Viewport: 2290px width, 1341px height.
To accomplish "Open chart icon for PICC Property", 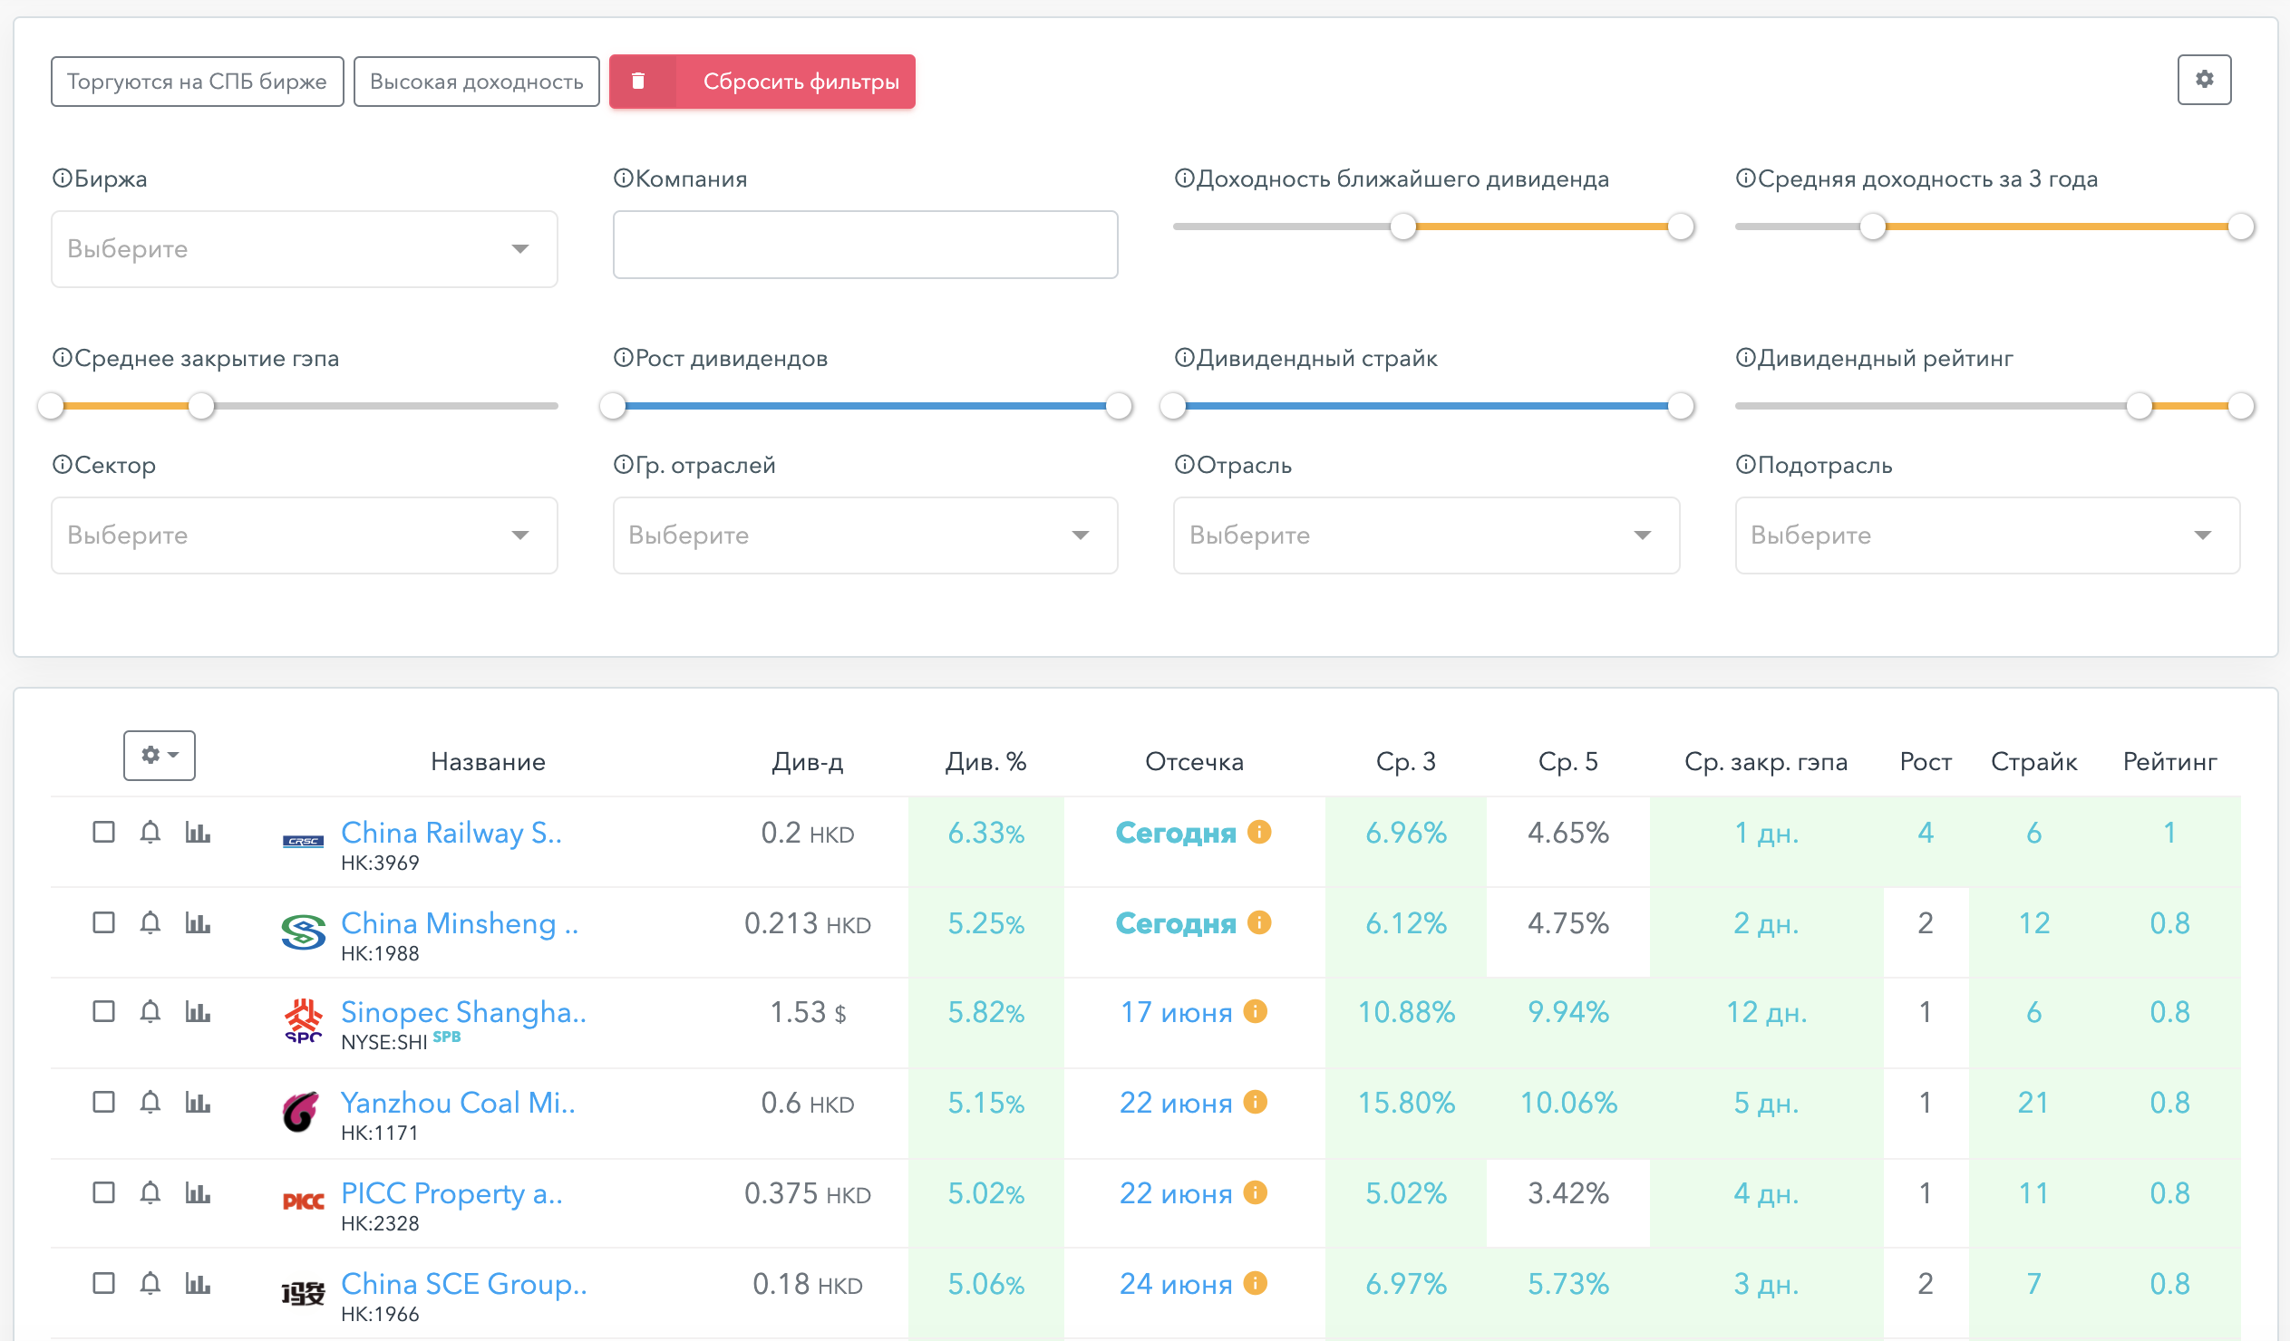I will tap(198, 1192).
